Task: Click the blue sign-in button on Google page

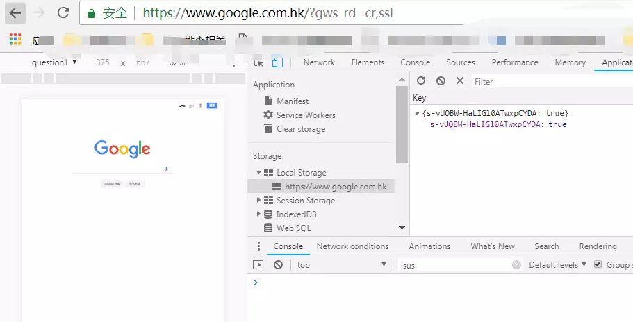Action: coord(212,105)
